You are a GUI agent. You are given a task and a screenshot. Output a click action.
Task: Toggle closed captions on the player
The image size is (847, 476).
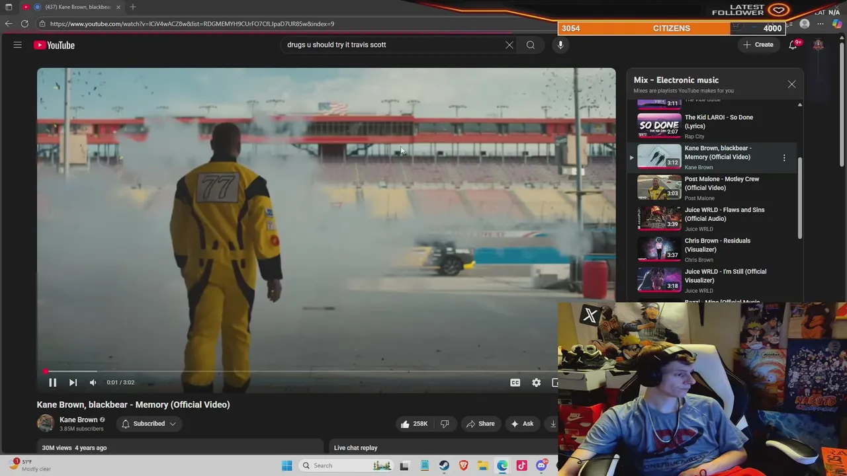pyautogui.click(x=515, y=383)
